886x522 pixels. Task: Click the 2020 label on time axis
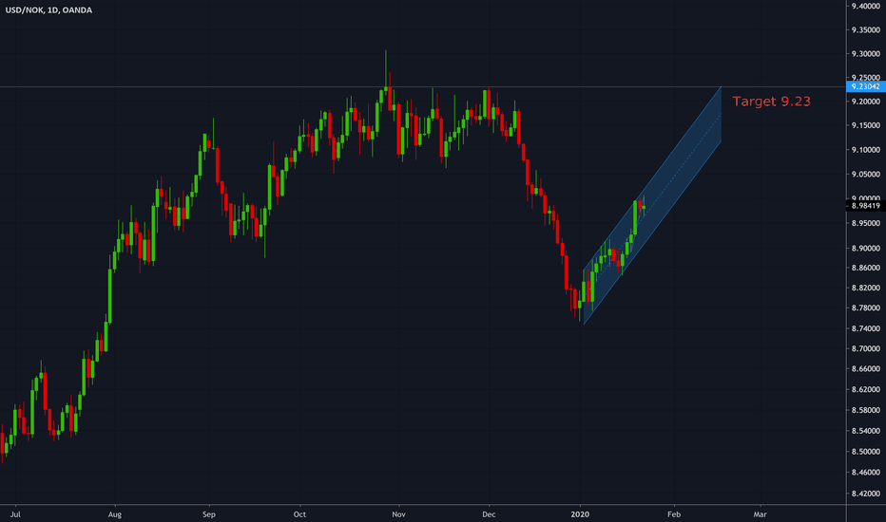[580, 513]
